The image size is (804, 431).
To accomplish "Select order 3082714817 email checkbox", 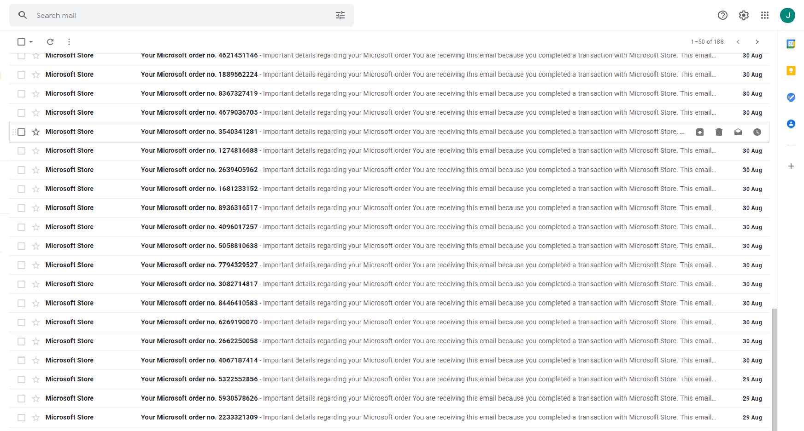I will (21, 284).
